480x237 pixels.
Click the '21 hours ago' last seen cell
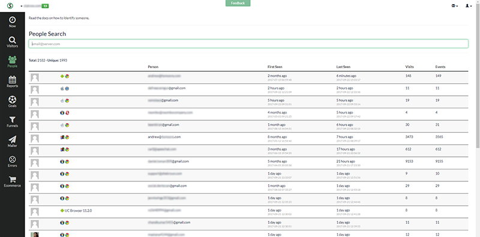346,161
